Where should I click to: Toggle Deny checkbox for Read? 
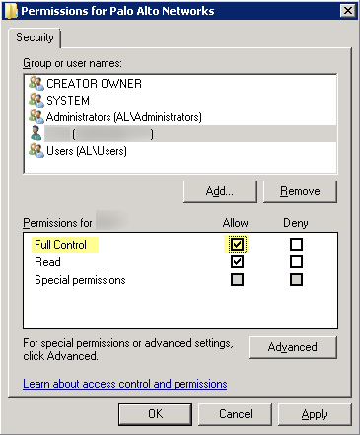296,262
